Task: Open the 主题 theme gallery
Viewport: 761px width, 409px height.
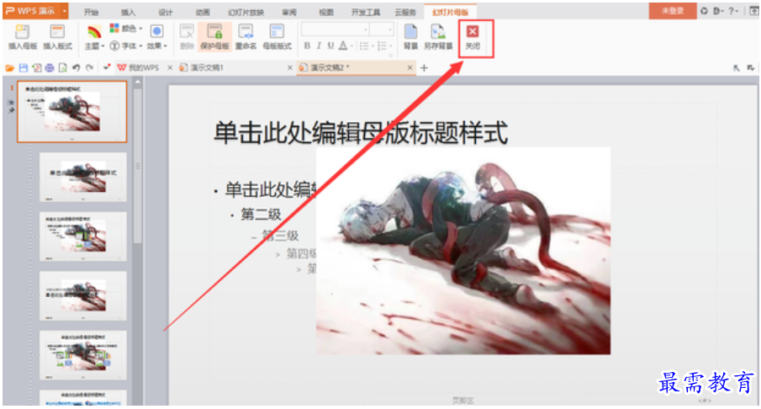Action: [x=93, y=38]
